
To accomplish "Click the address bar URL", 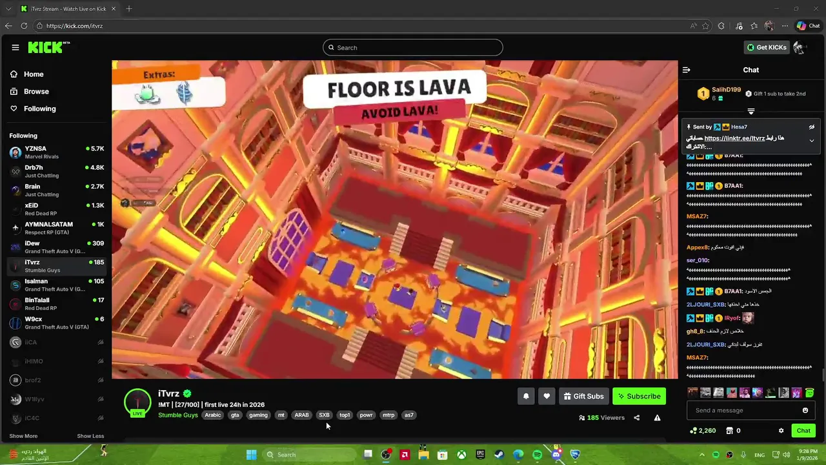I will 74,26.
